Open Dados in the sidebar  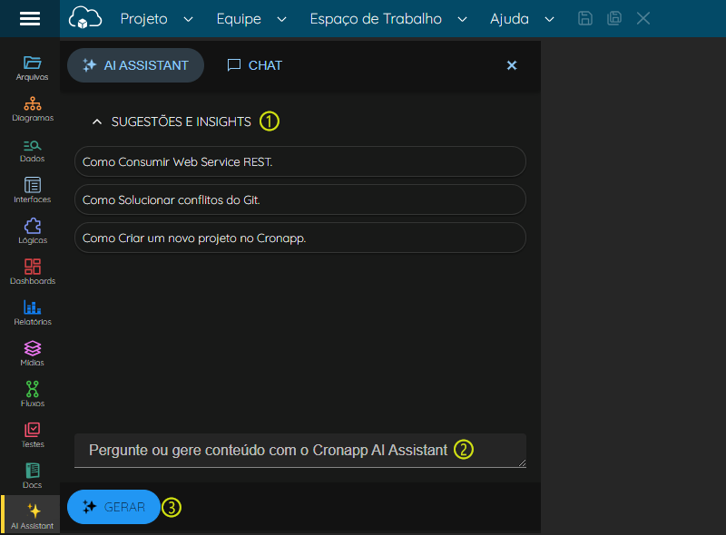pyautogui.click(x=32, y=150)
